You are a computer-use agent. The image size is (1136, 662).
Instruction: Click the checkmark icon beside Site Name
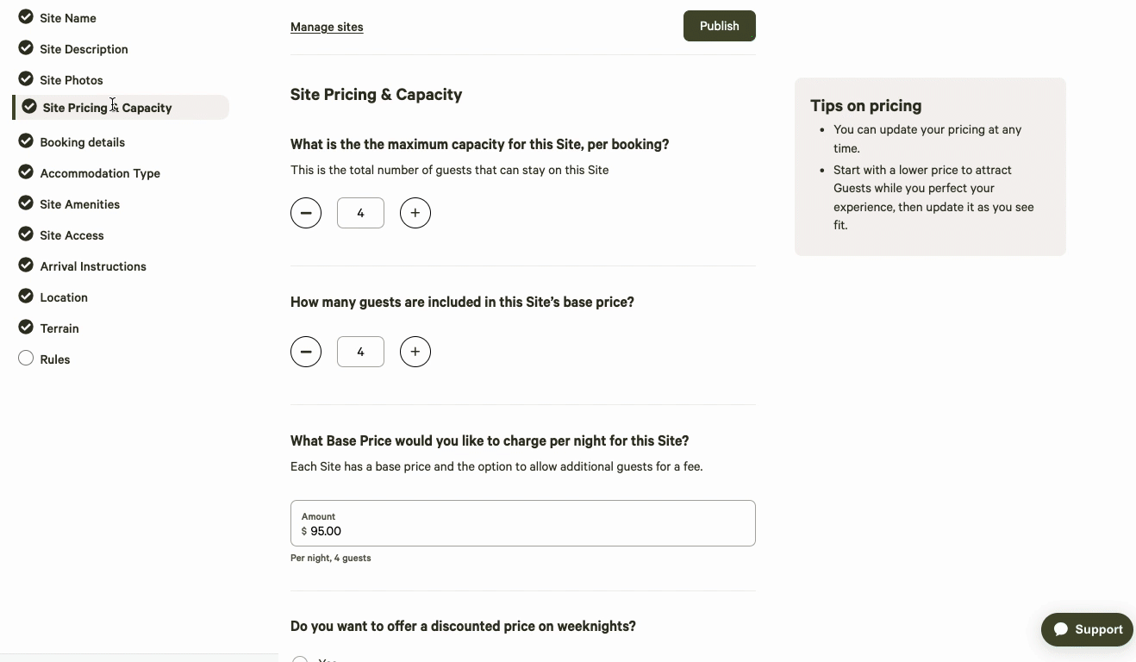coord(26,17)
